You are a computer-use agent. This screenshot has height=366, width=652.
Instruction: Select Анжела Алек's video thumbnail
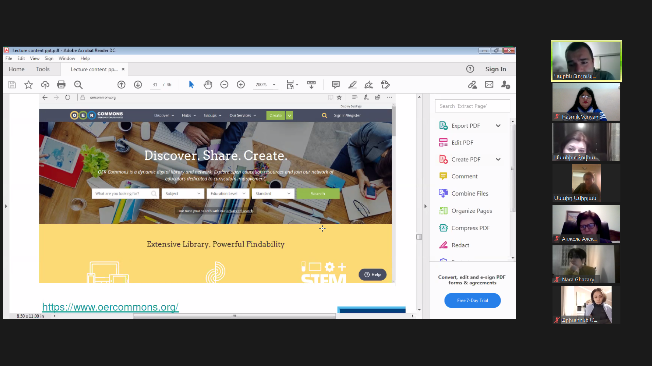tap(586, 224)
